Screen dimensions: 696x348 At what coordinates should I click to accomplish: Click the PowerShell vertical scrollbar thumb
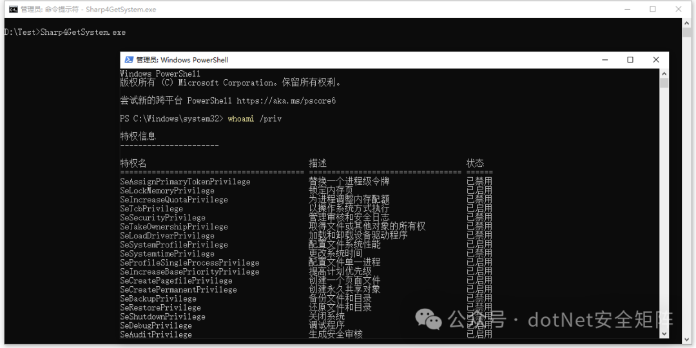point(664,83)
